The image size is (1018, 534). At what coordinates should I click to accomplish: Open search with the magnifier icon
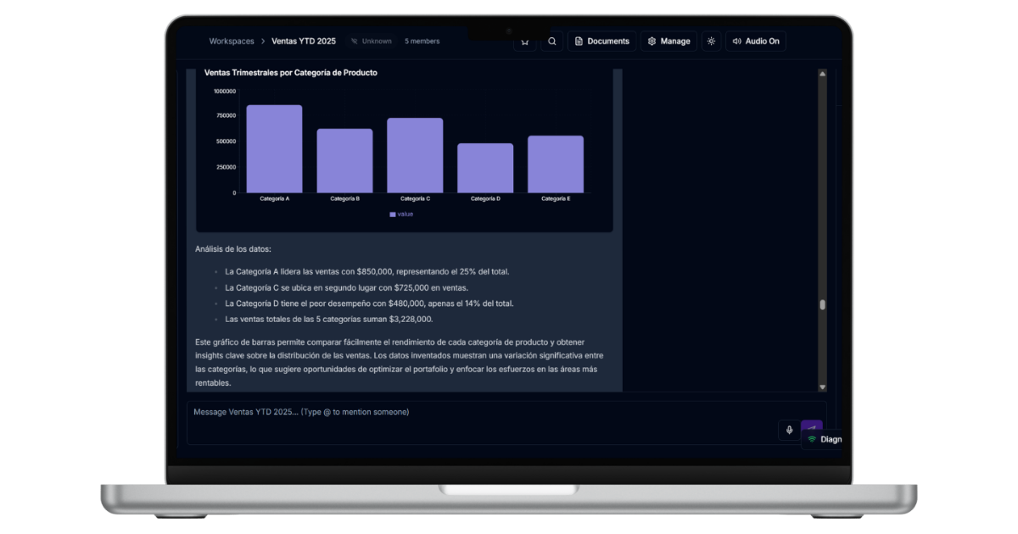[x=552, y=41]
